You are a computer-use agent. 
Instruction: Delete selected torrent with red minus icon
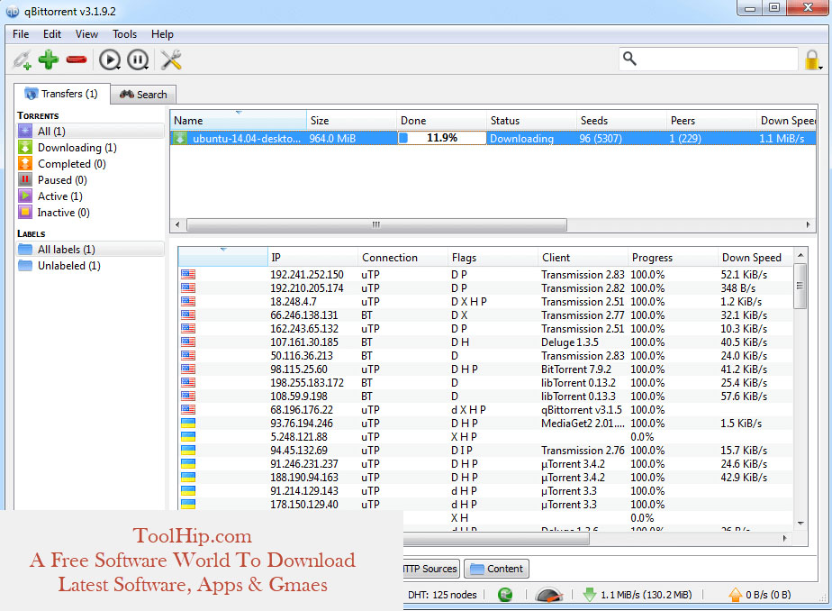coord(77,59)
